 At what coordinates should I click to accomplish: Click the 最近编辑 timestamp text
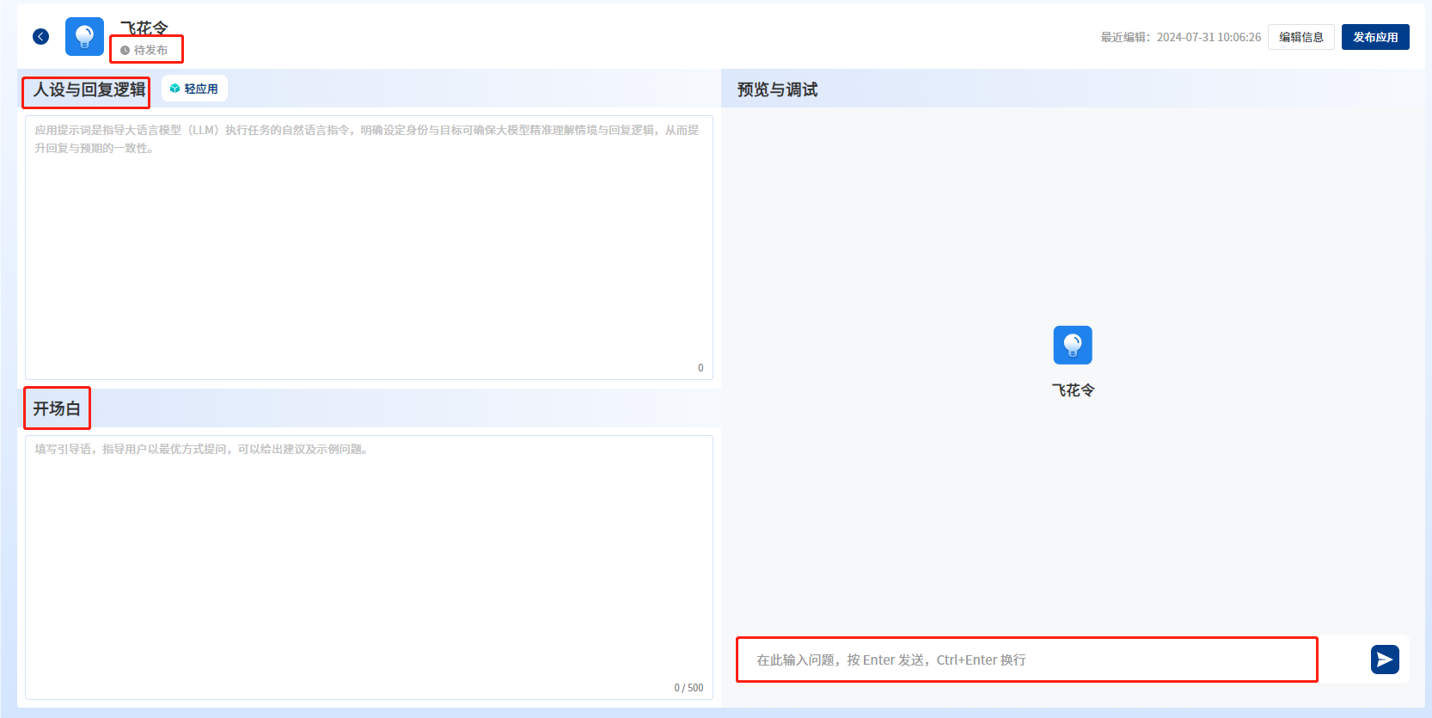(x=1180, y=37)
